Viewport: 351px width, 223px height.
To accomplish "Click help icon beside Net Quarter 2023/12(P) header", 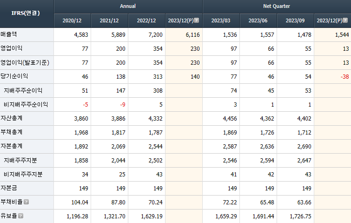I will (x=345, y=20).
